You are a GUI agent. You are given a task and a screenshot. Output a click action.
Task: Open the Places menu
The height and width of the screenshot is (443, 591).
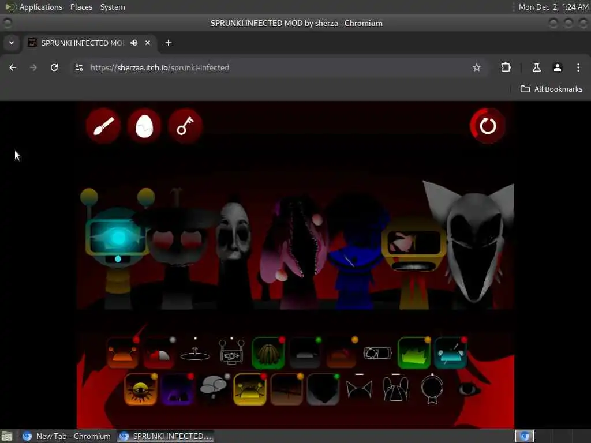click(x=81, y=7)
